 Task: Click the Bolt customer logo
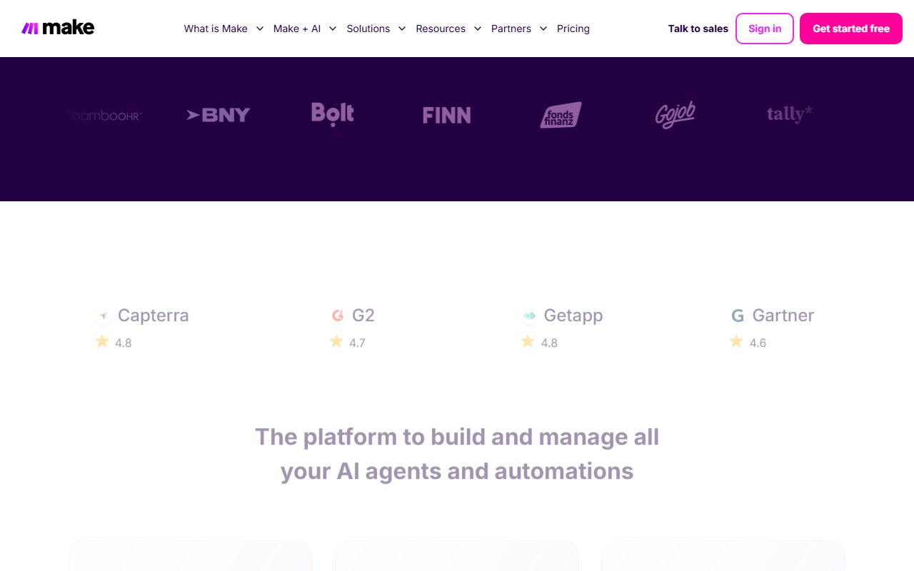click(x=333, y=114)
